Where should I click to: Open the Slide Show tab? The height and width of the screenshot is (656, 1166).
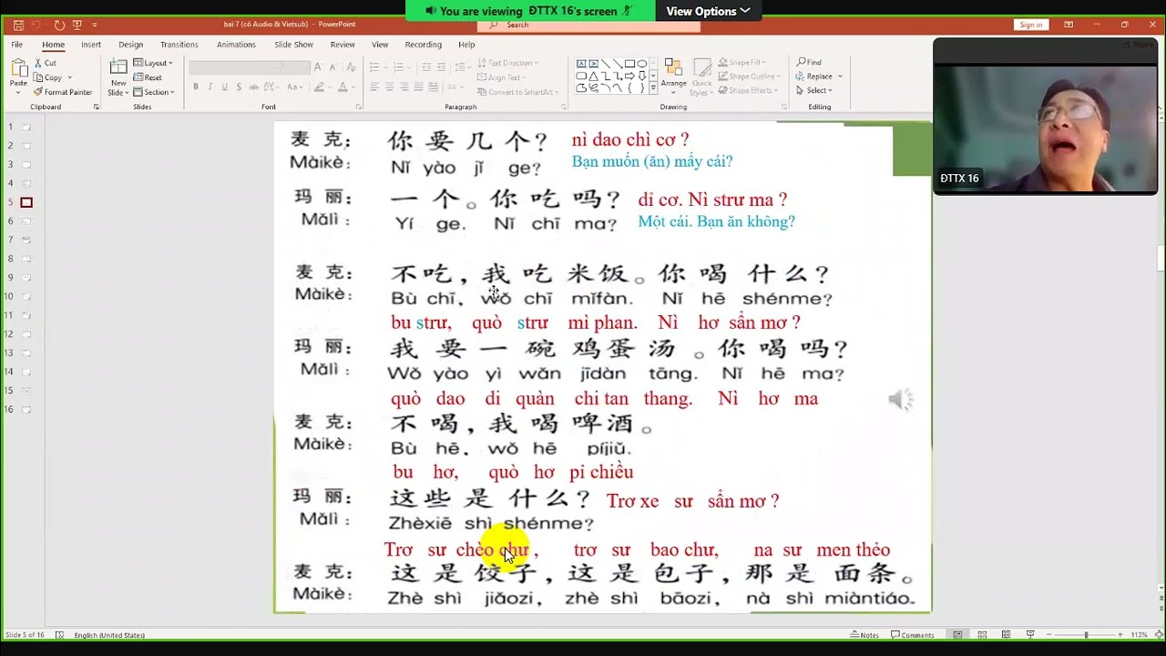click(293, 45)
